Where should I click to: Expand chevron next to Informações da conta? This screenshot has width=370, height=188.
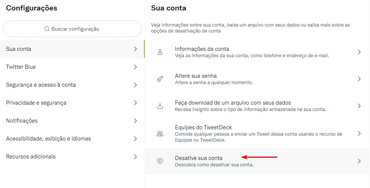[359, 52]
